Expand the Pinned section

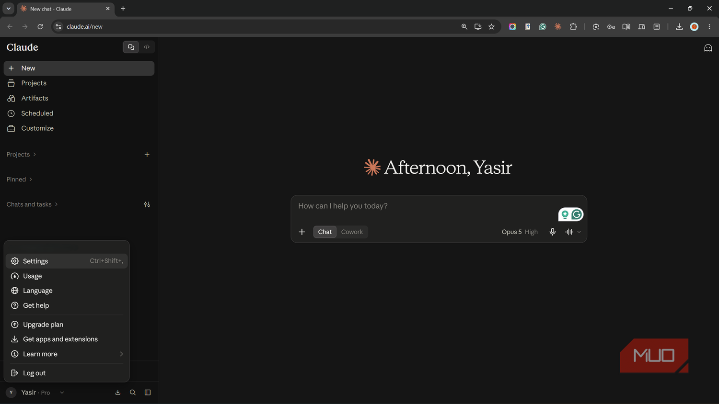coord(19,180)
